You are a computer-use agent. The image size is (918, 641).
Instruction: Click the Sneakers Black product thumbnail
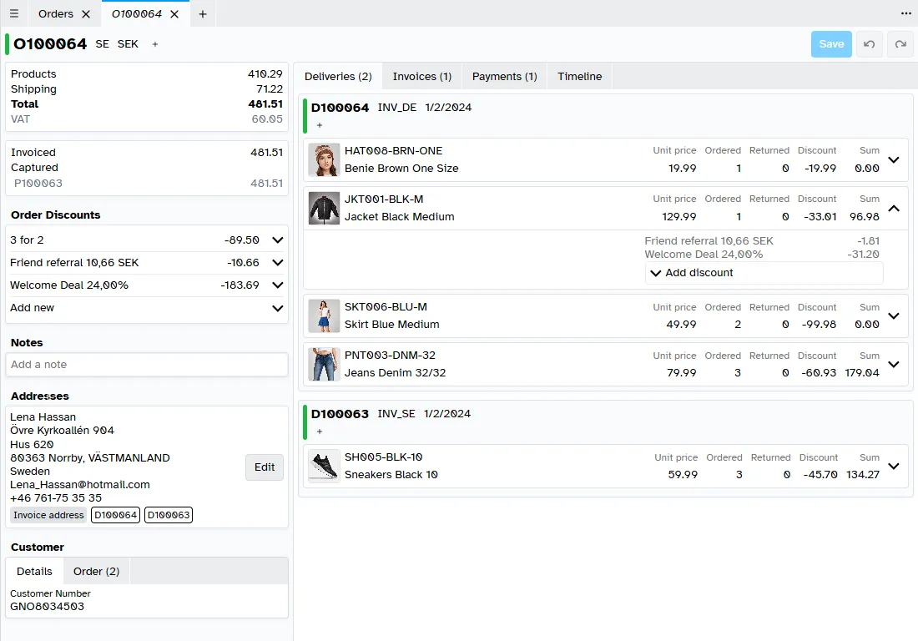click(x=324, y=467)
